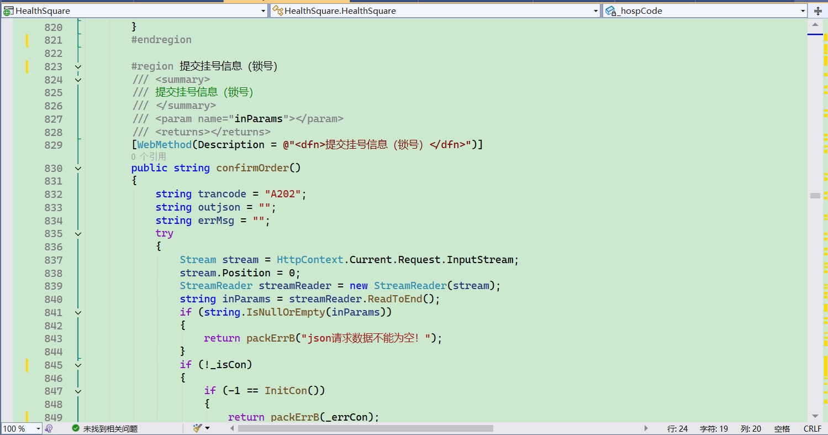Click 'stream.Position = 0;' statement

(x=240, y=273)
